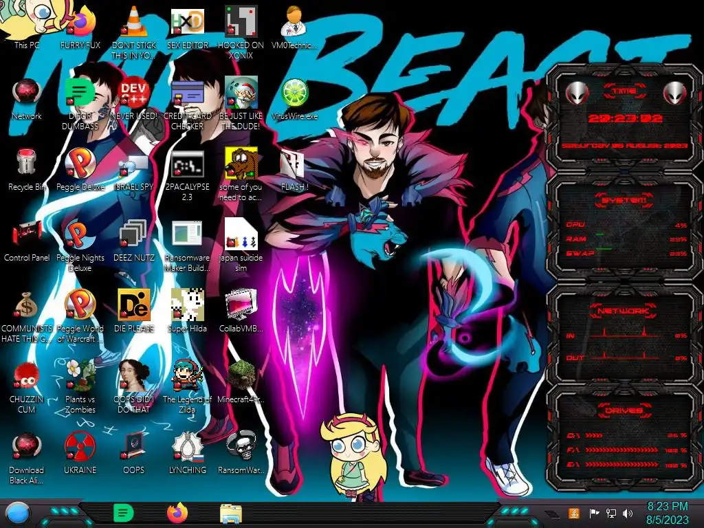
Task: Click the network status tray icon
Action: (610, 513)
